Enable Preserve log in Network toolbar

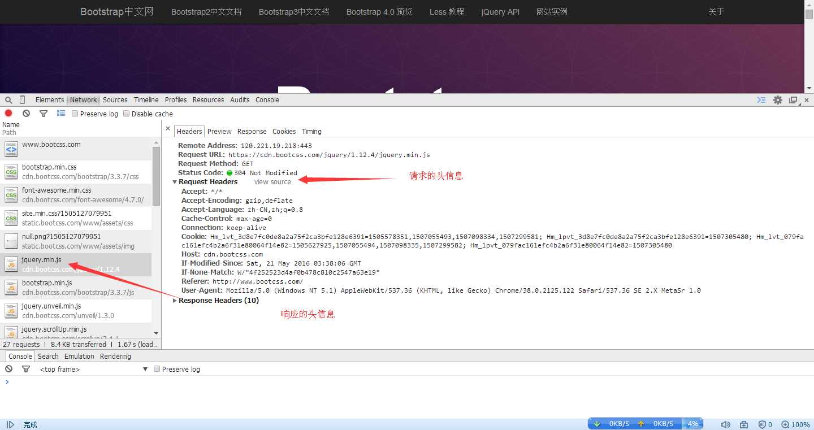click(75, 114)
